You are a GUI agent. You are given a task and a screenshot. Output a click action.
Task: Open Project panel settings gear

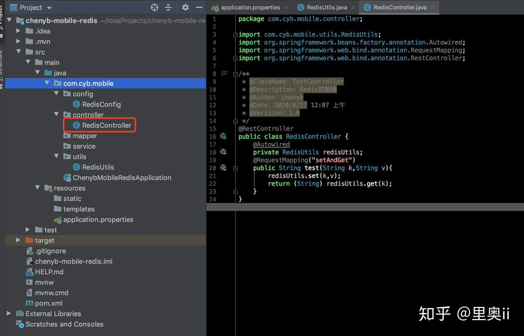click(x=185, y=7)
